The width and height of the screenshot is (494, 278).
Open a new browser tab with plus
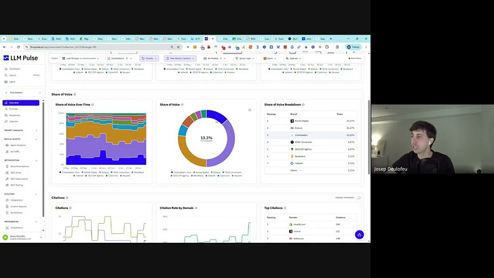(331, 39)
